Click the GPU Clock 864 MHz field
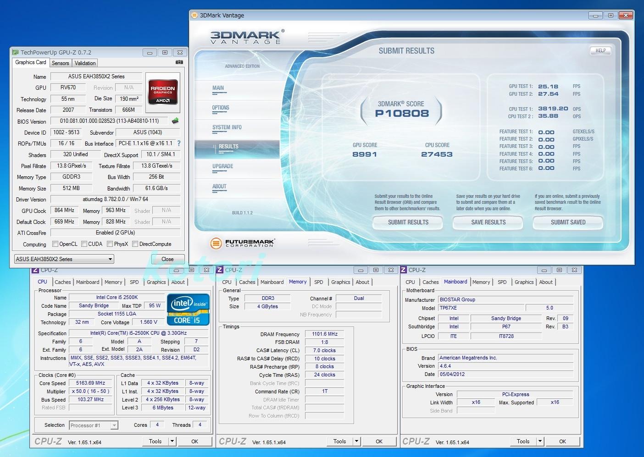Image resolution: width=644 pixels, height=457 pixels. point(64,210)
